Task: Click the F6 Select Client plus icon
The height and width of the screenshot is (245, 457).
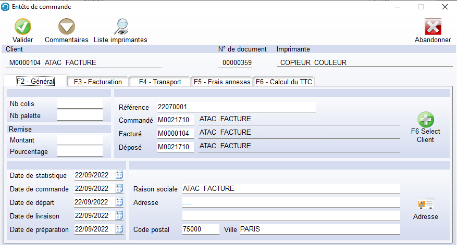Action: point(425,120)
